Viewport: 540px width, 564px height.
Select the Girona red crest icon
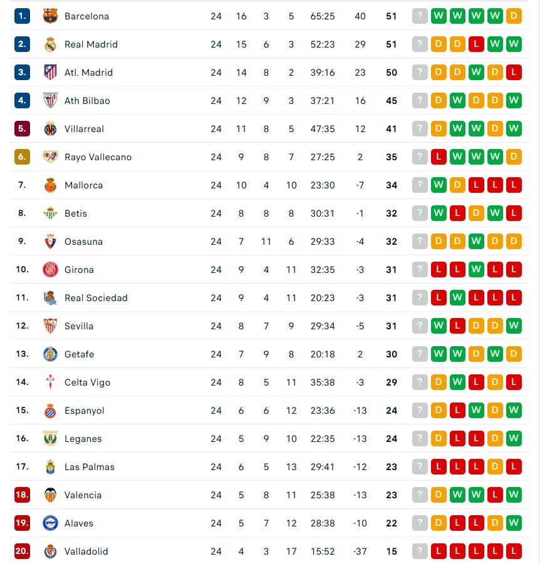[x=50, y=269]
